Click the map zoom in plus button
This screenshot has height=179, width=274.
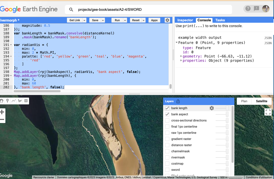click(2, 112)
